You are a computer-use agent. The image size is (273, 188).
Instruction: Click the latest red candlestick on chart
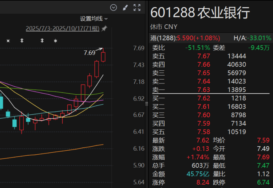[x=103, y=56]
